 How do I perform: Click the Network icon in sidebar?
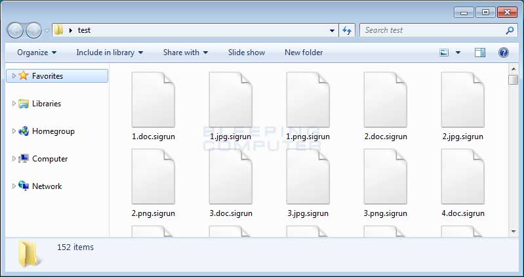pos(24,186)
